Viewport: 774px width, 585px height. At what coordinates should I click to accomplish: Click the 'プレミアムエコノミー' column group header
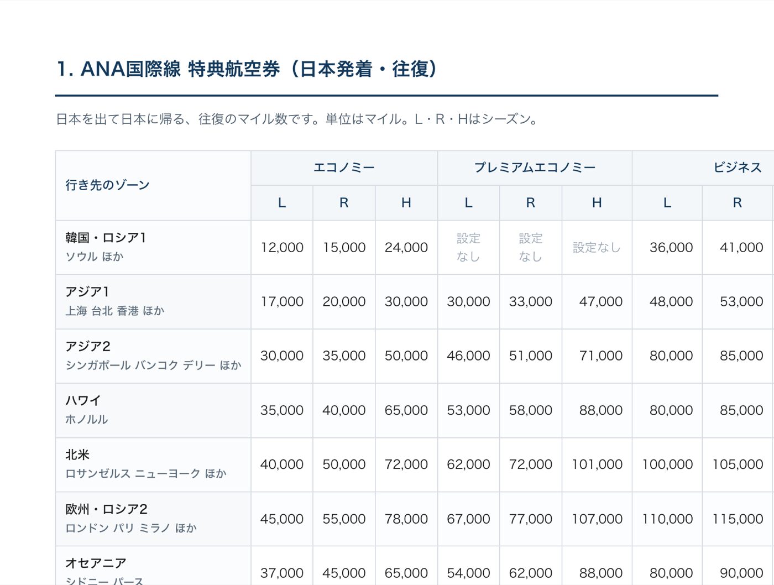coord(535,168)
